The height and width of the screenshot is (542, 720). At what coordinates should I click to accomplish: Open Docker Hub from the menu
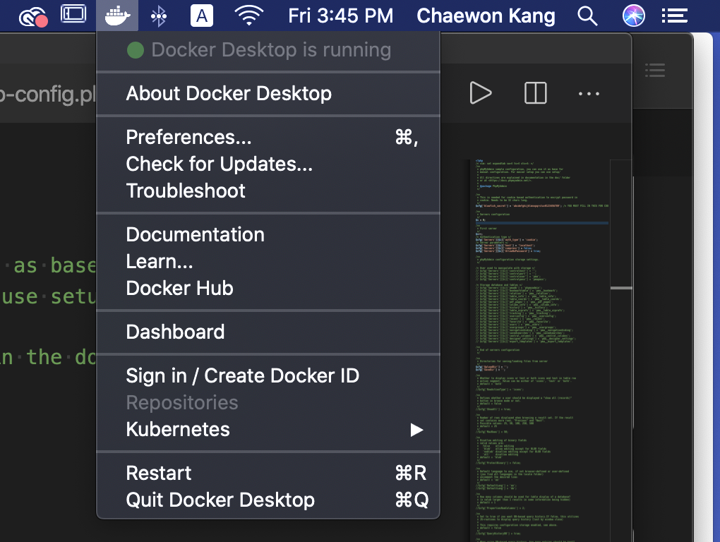pos(269,288)
